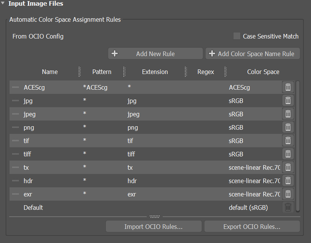Open color space dropdown for jpg rule
The image size is (311, 243).
pyautogui.click(x=254, y=101)
